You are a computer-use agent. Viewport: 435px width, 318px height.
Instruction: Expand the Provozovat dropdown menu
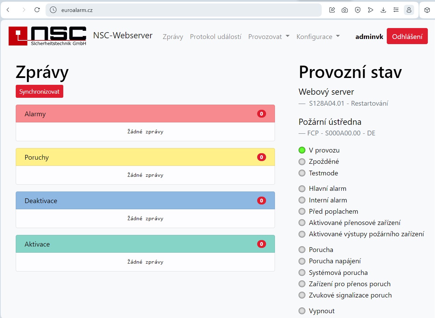(x=269, y=37)
